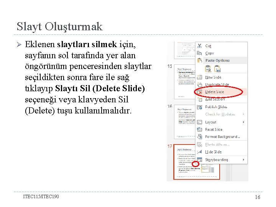Click bold text slaytları silmek

[x=87, y=44]
